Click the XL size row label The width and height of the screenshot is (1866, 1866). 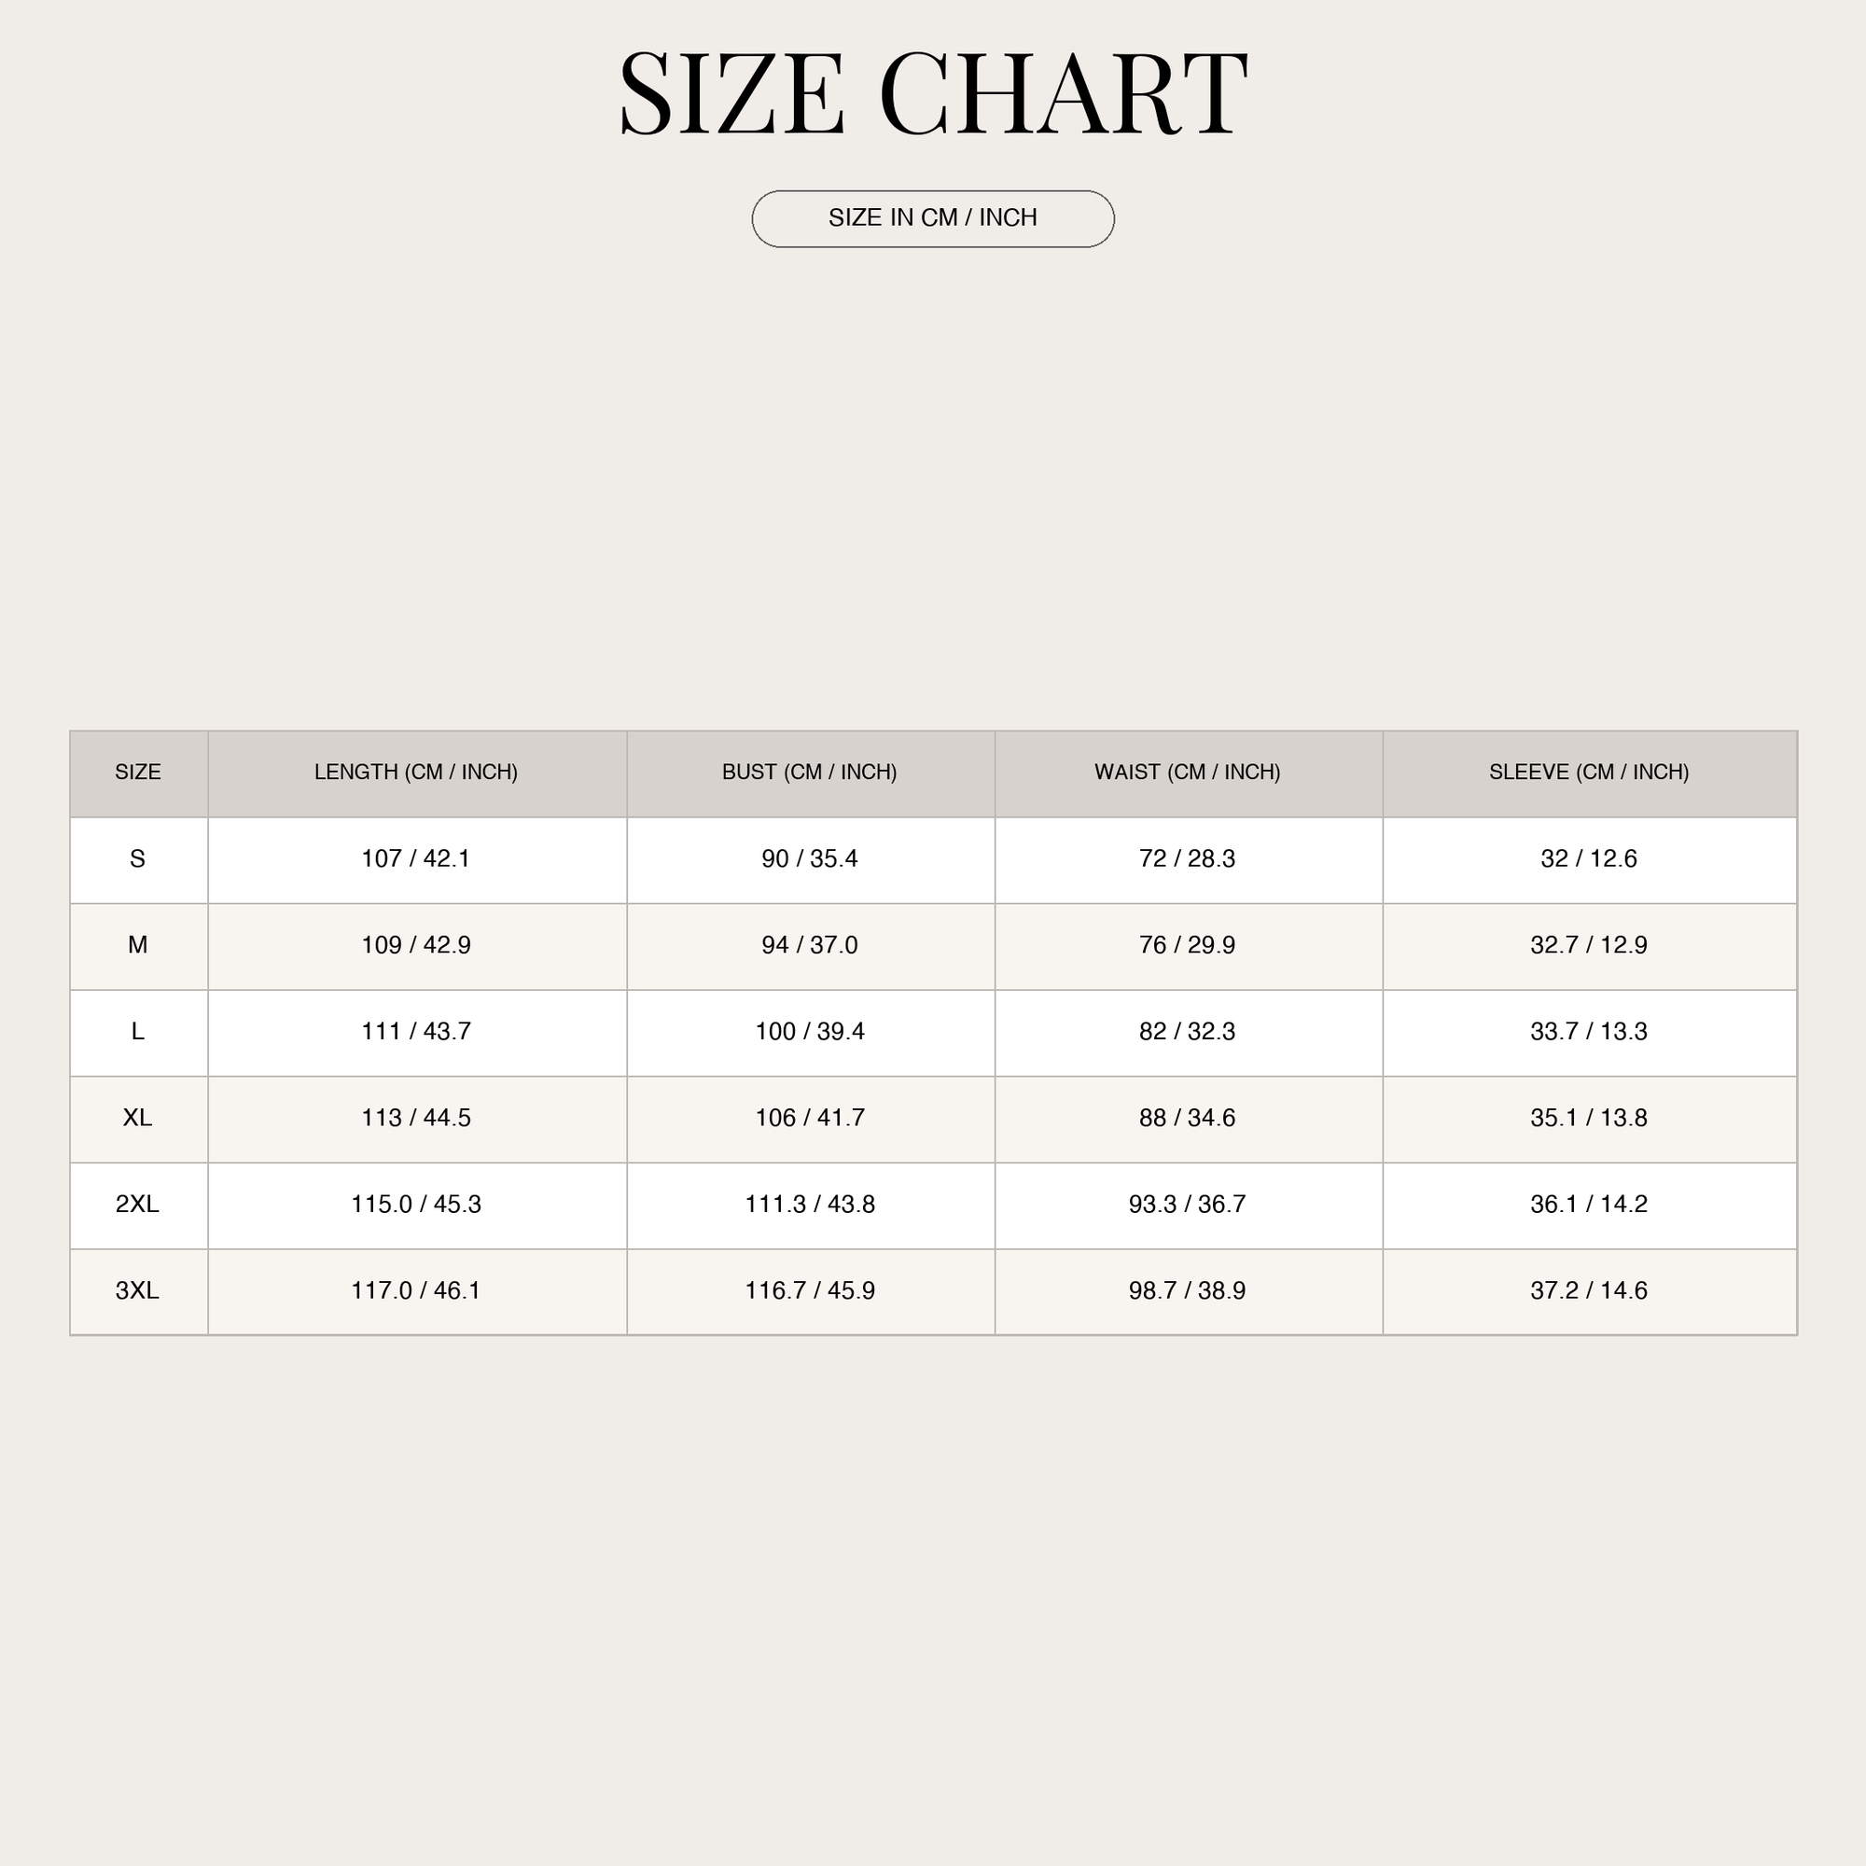tap(138, 1119)
